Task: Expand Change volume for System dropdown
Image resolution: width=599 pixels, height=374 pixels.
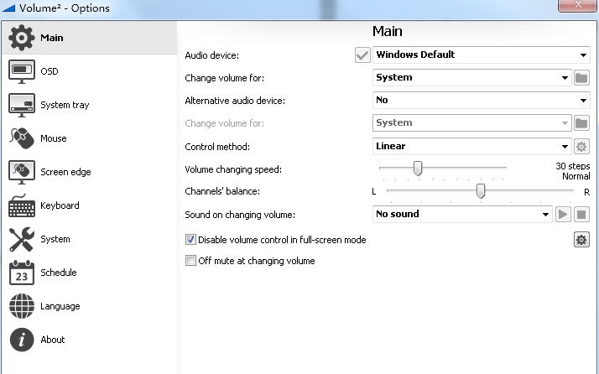Action: (x=471, y=77)
